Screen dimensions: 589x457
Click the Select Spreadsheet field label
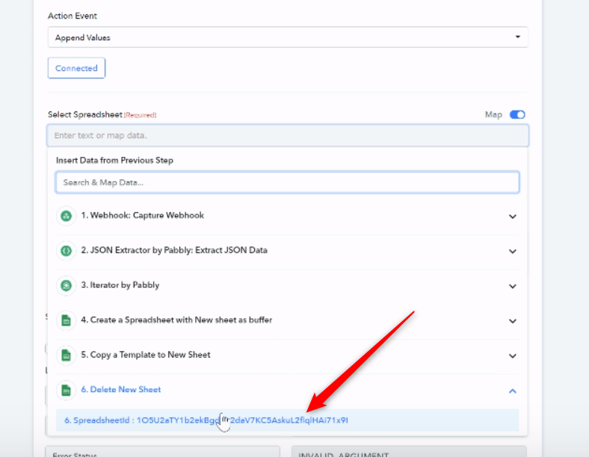pos(85,114)
